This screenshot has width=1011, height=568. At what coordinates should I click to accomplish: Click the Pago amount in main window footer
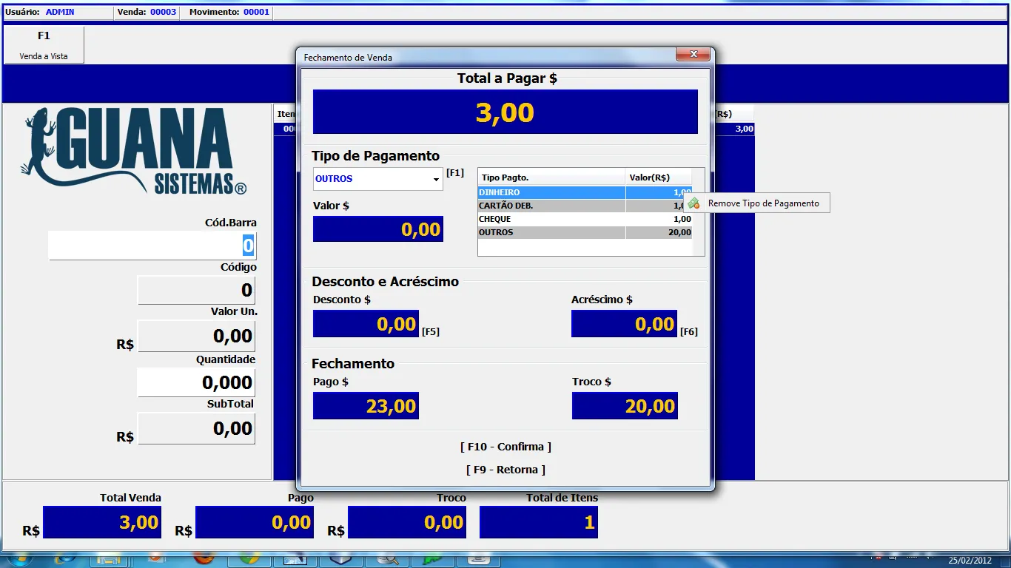coord(255,522)
